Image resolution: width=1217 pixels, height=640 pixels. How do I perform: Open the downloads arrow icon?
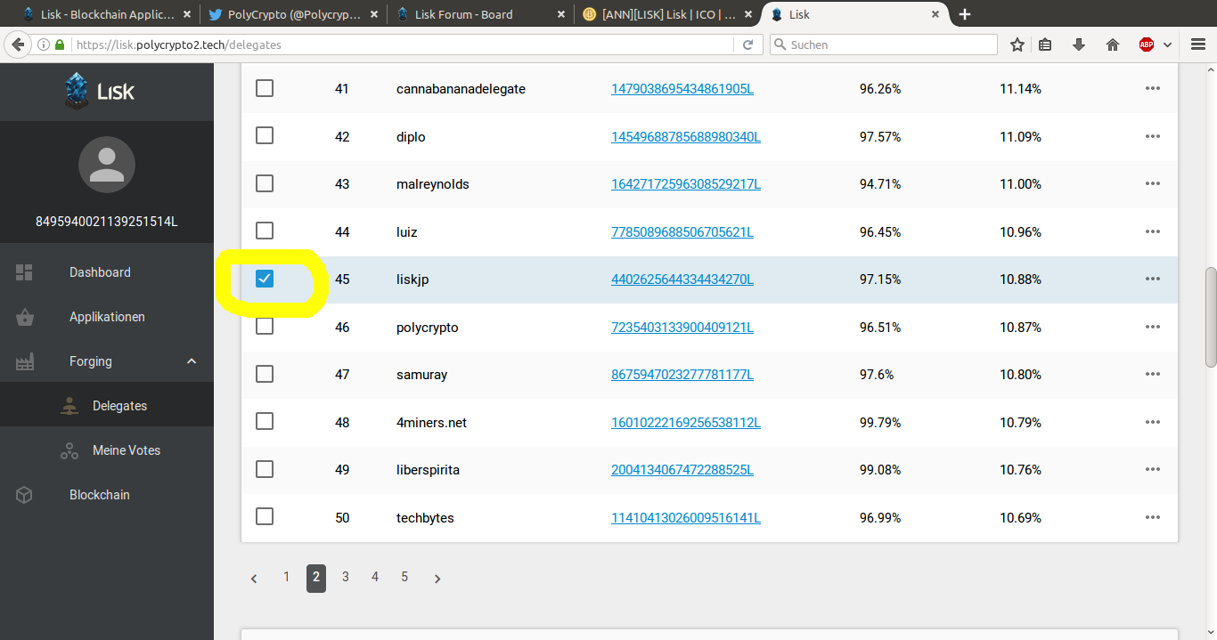(x=1079, y=45)
